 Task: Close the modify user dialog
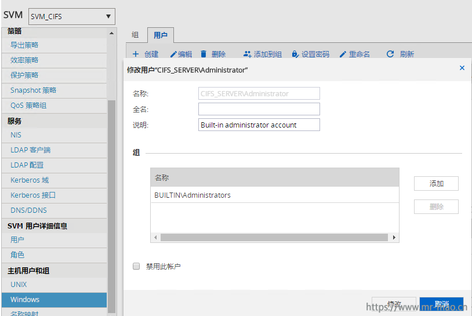pyautogui.click(x=462, y=68)
